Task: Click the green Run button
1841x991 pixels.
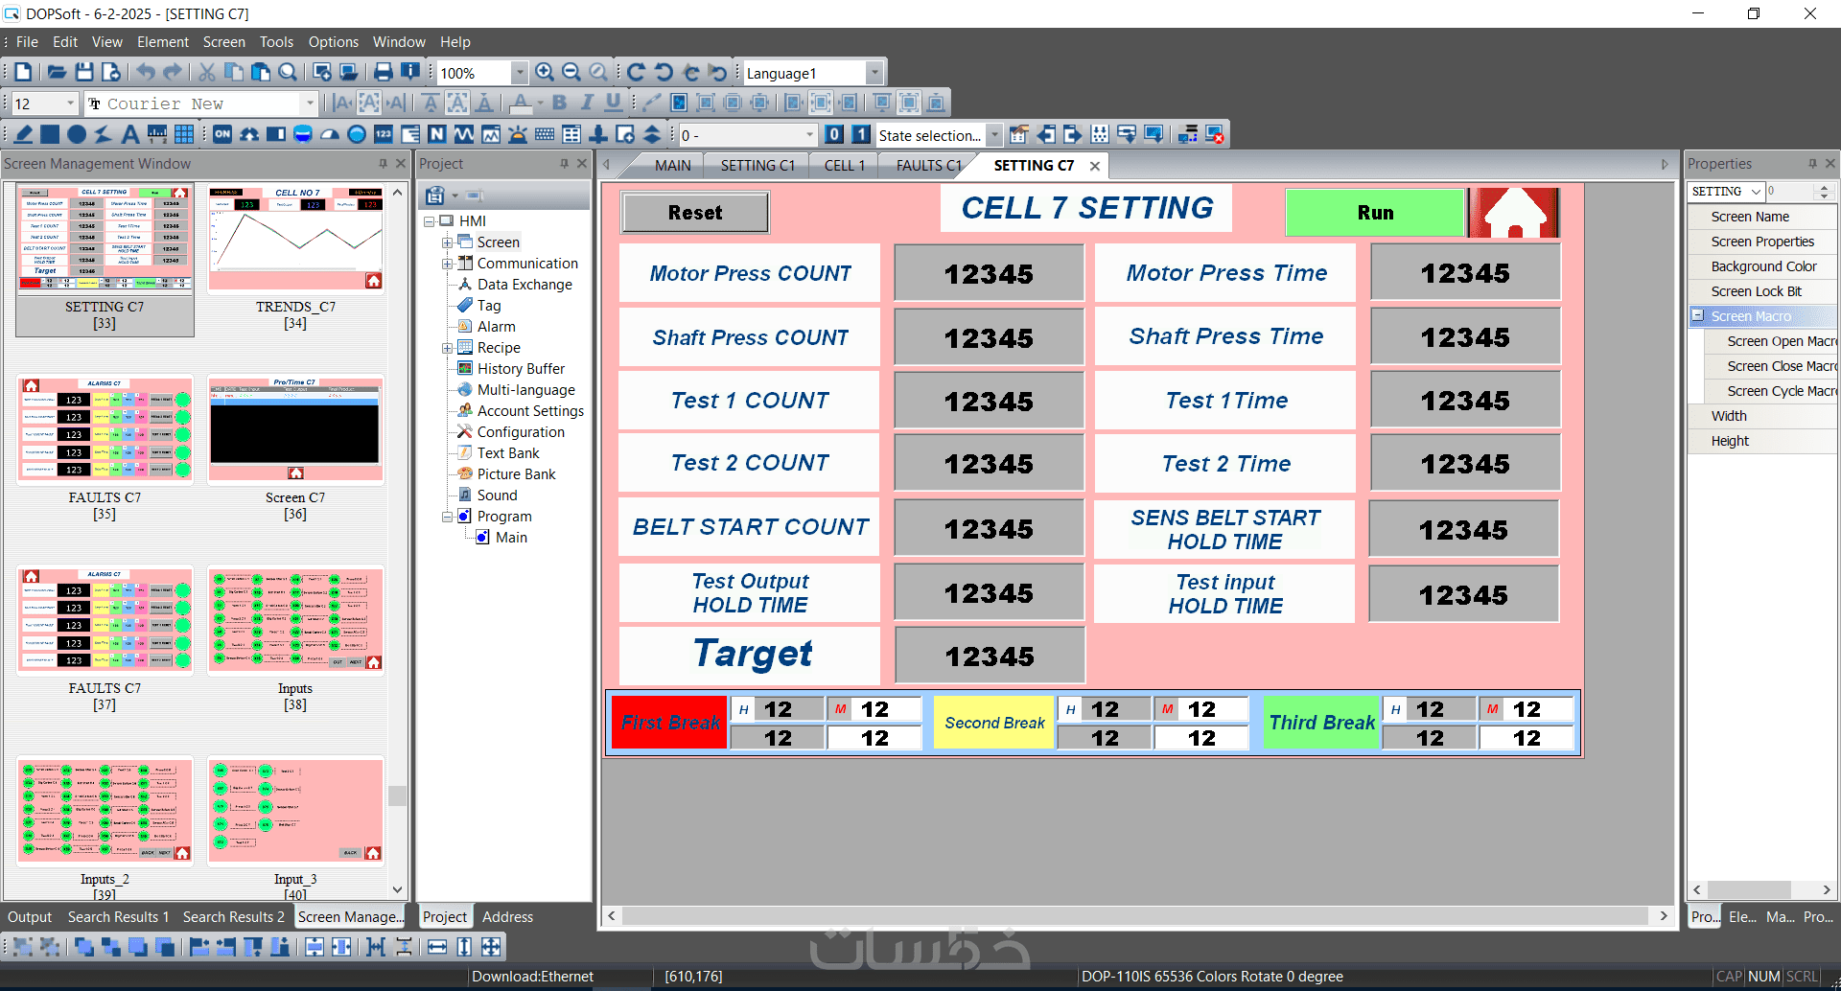Action: [x=1375, y=213]
